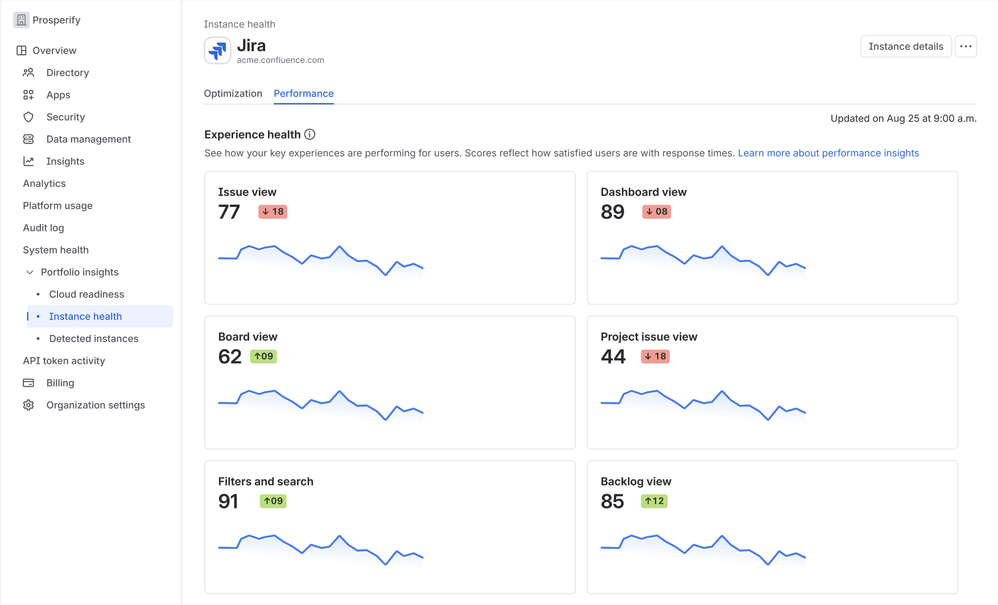
Task: Open the Experience health info tooltip
Action: [310, 134]
